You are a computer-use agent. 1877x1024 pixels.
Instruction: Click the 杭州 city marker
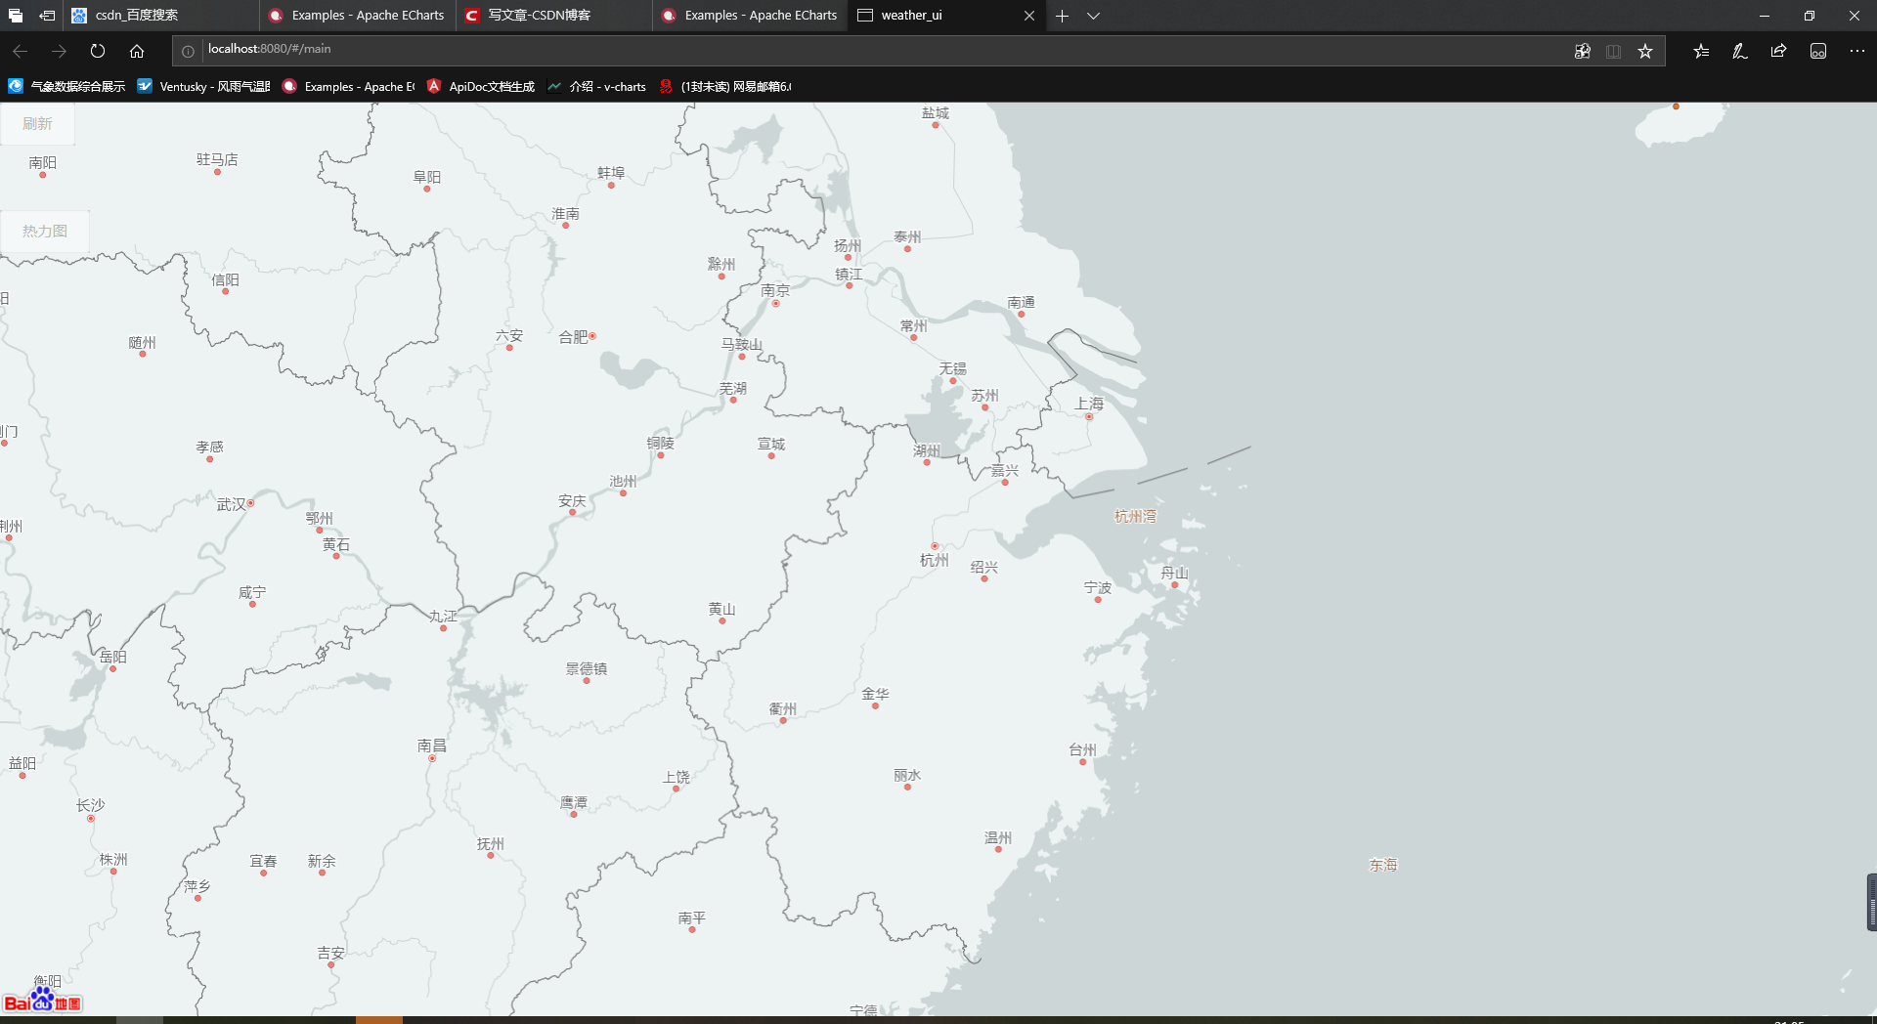(x=935, y=546)
